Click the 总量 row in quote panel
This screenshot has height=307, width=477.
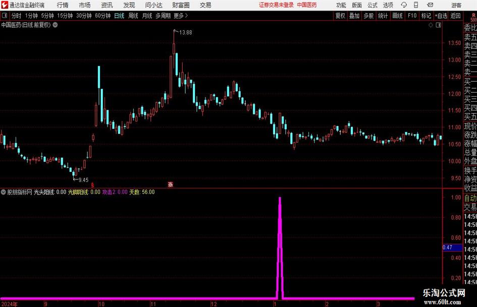click(x=470, y=152)
